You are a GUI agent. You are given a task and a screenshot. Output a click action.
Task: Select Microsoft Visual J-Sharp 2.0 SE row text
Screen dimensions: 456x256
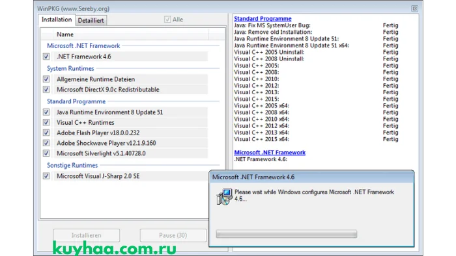pyautogui.click(x=98, y=176)
